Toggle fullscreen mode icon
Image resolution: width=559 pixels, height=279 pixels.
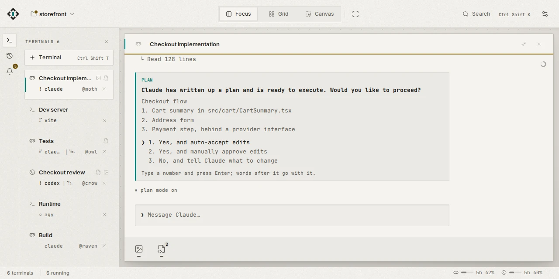pyautogui.click(x=355, y=14)
